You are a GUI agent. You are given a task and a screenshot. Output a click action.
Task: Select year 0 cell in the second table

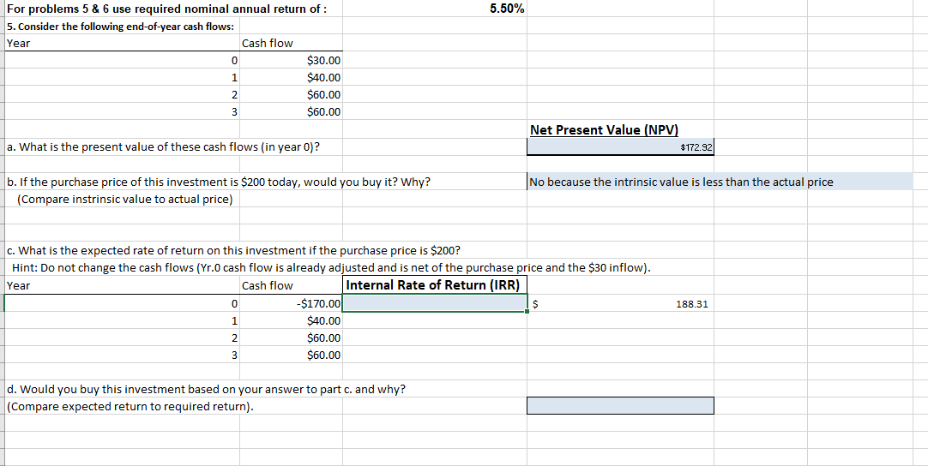[122, 304]
